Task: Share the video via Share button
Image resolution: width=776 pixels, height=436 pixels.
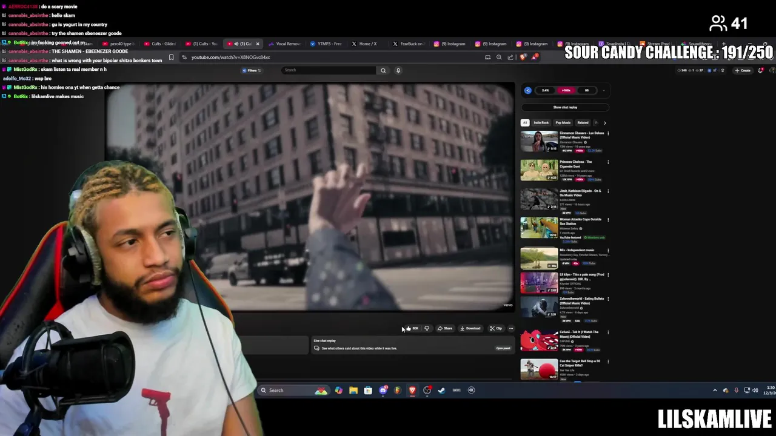Action: [445, 328]
